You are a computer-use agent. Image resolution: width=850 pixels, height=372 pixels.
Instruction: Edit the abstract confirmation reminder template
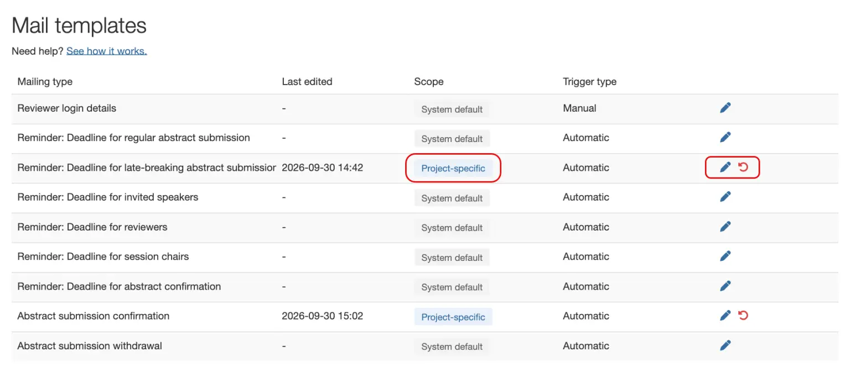tap(725, 286)
